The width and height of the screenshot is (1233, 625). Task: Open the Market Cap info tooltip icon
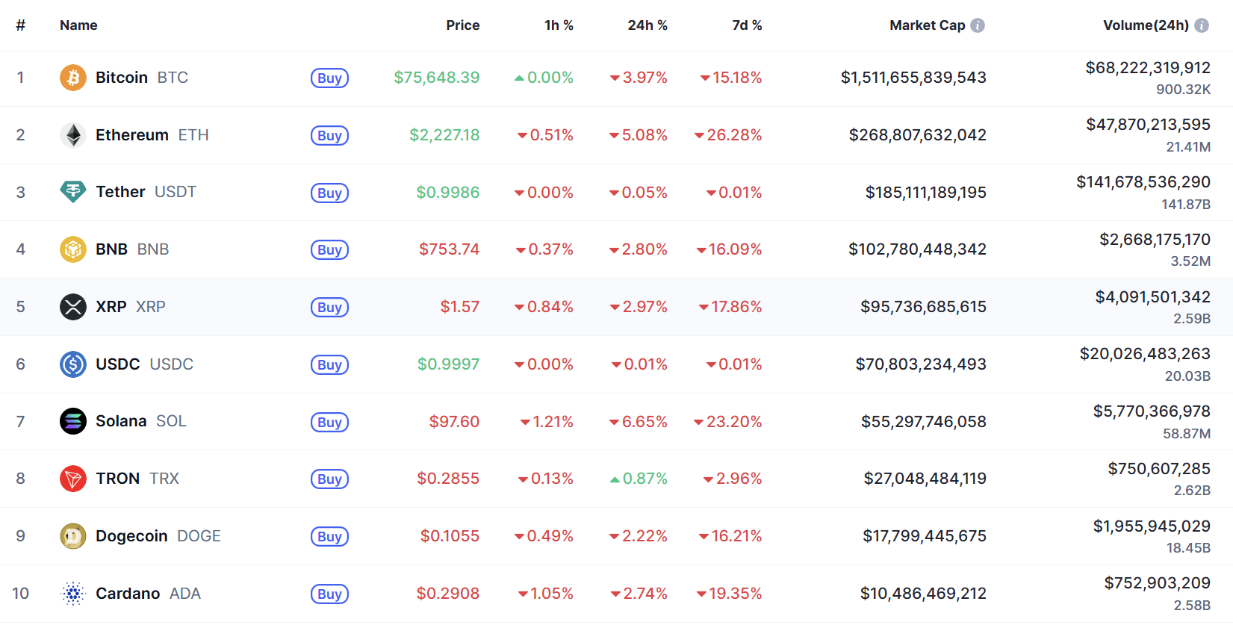tap(978, 25)
